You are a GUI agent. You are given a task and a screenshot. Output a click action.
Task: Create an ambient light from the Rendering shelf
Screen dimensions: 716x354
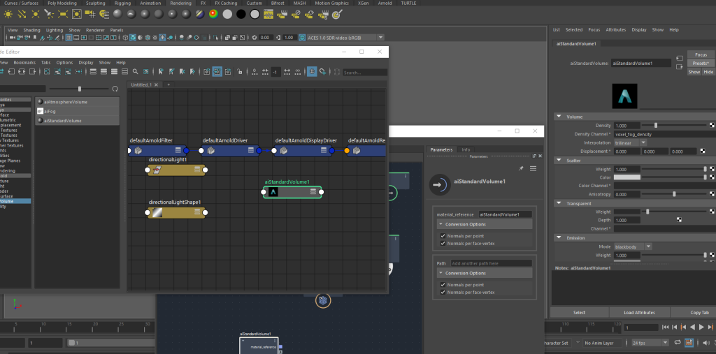tap(8, 14)
